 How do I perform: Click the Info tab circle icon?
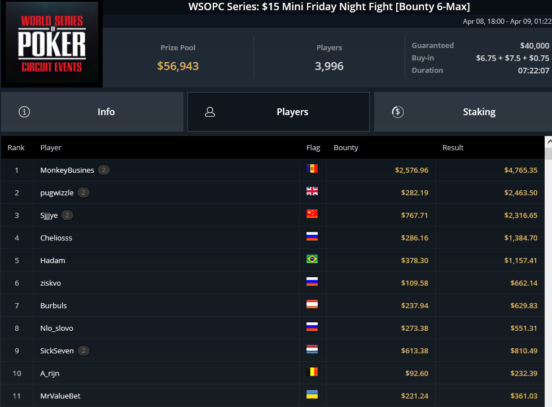[24, 112]
